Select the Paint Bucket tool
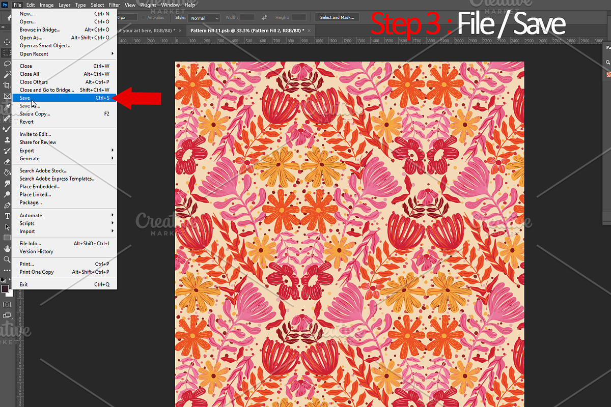This screenshot has width=611, height=407. pos(7,172)
